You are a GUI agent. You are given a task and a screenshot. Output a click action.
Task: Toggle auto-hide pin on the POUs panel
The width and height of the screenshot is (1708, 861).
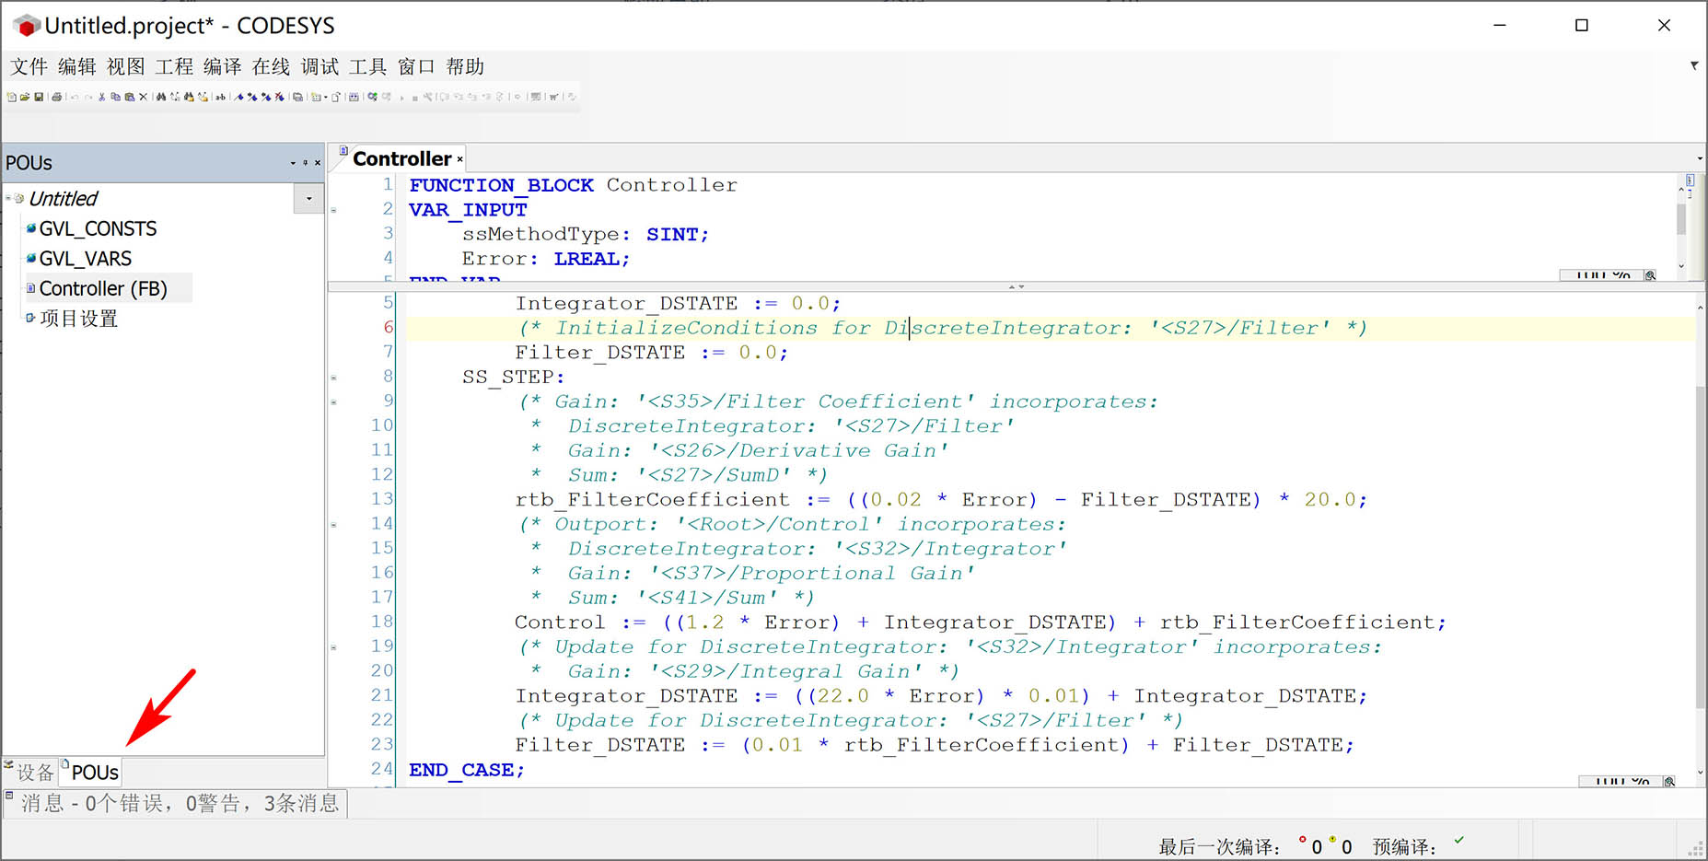coord(304,162)
